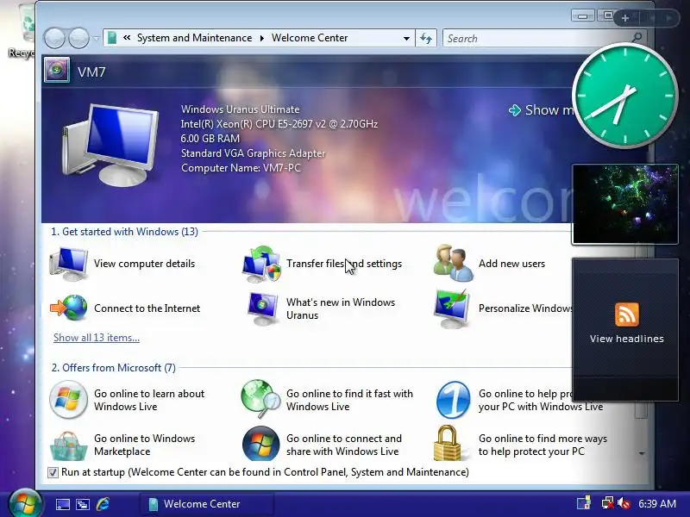The width and height of the screenshot is (690, 517).
Task: Click the Show all 13 items link
Action: (x=97, y=338)
